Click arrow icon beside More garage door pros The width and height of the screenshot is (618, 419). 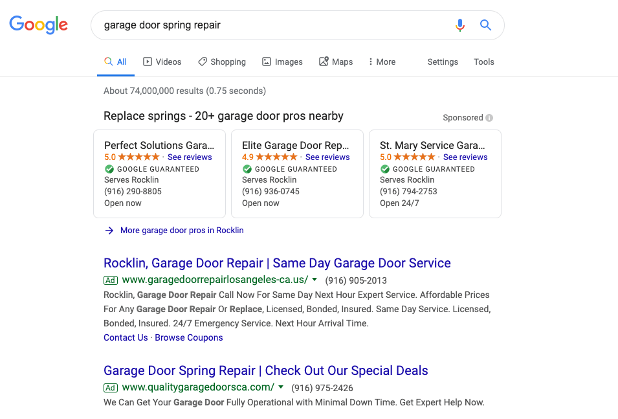pyautogui.click(x=109, y=231)
